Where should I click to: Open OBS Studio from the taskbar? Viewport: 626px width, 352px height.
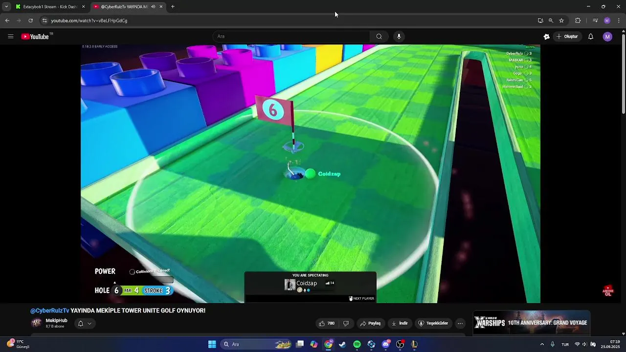[x=400, y=344]
